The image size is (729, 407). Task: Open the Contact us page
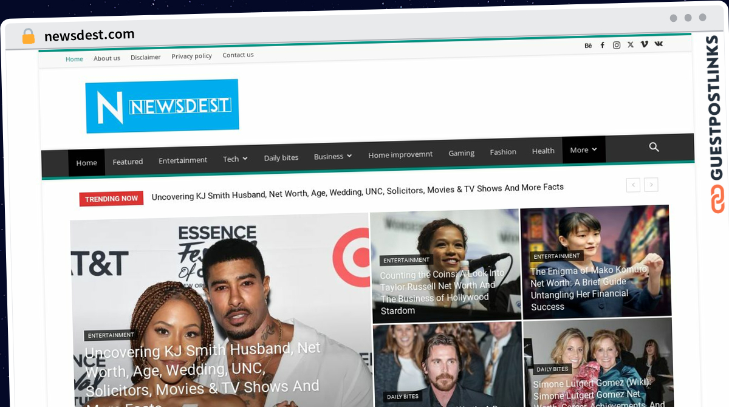(238, 55)
